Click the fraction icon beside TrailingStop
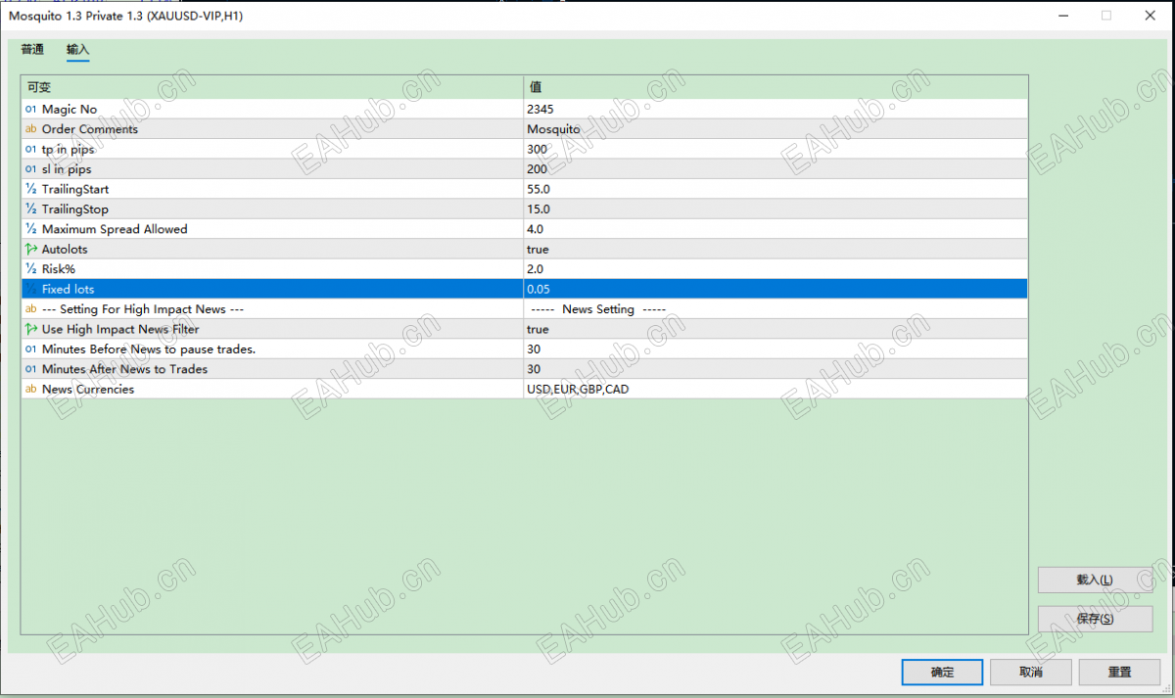The width and height of the screenshot is (1175, 698). click(x=30, y=209)
